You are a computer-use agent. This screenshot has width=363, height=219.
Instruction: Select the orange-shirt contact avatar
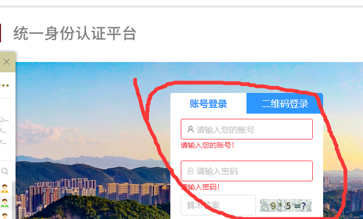pos(5,189)
